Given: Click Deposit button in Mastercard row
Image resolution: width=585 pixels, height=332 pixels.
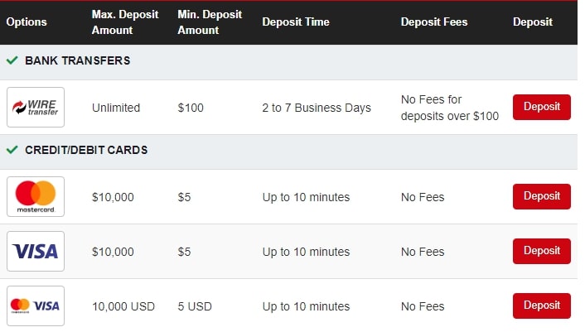Looking at the screenshot, I should click(x=542, y=196).
